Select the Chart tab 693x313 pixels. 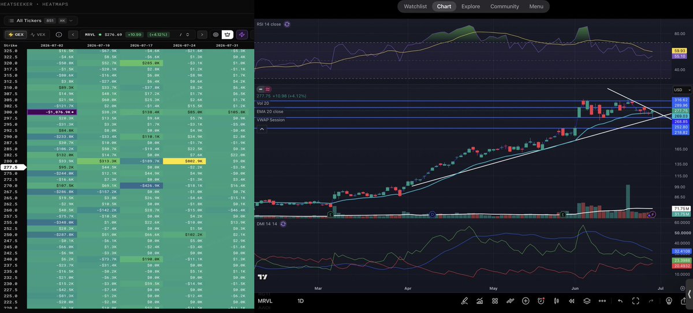(444, 6)
